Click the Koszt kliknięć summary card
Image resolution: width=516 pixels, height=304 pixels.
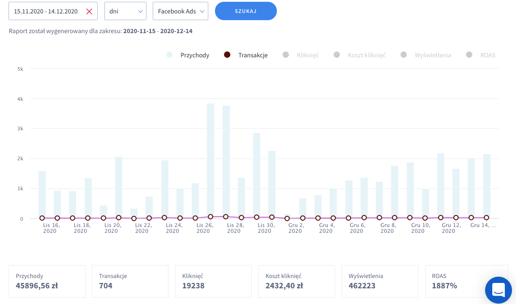(x=297, y=281)
